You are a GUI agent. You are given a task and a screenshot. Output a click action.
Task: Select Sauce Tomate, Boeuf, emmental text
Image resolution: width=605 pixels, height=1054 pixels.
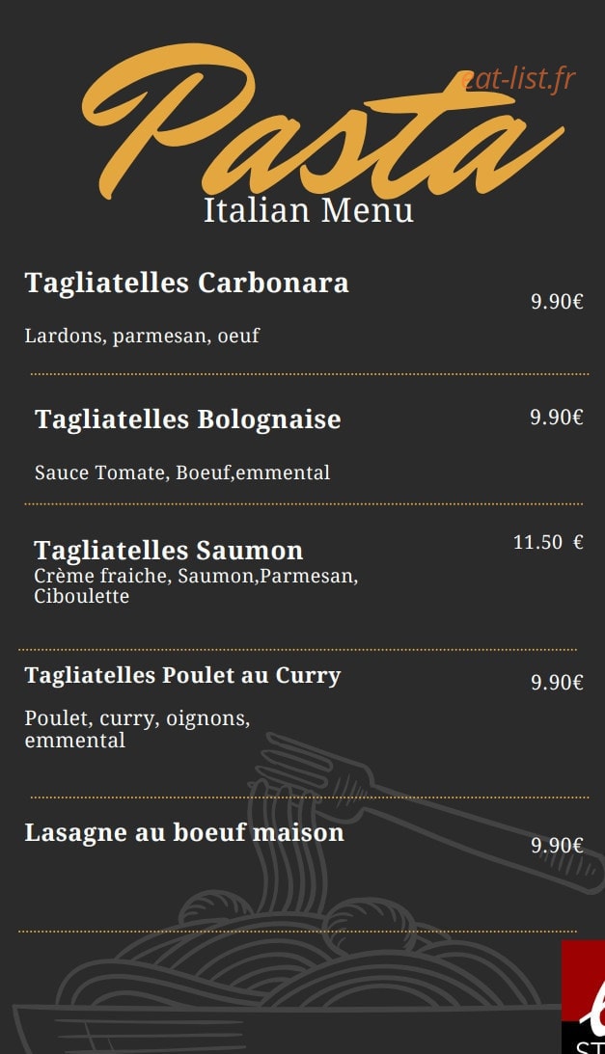[x=182, y=473]
